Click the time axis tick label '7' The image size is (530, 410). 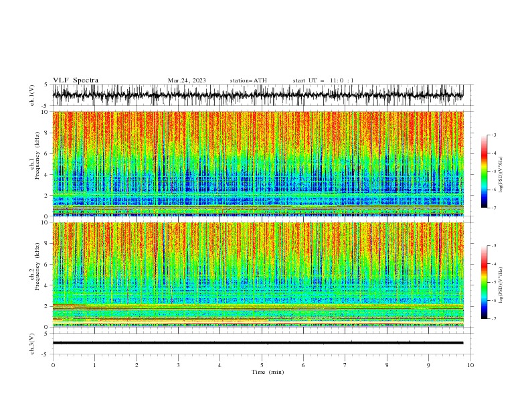tap(345, 365)
